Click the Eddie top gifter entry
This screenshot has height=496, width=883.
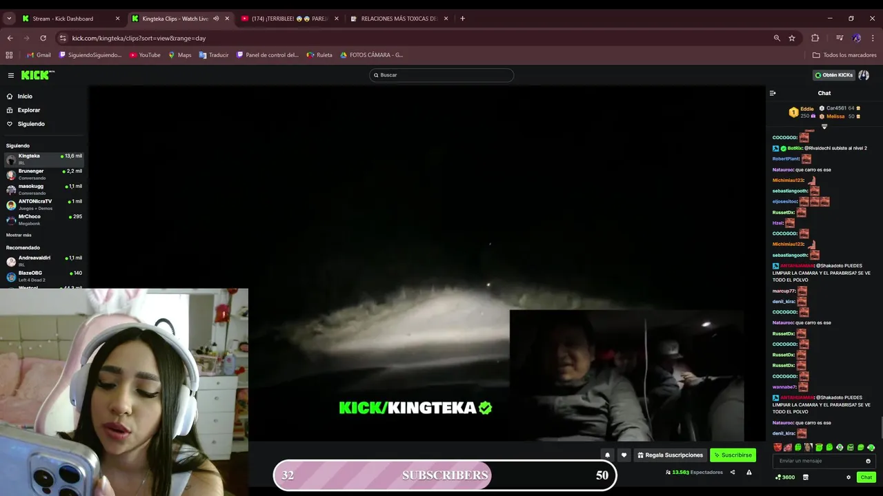pos(802,112)
